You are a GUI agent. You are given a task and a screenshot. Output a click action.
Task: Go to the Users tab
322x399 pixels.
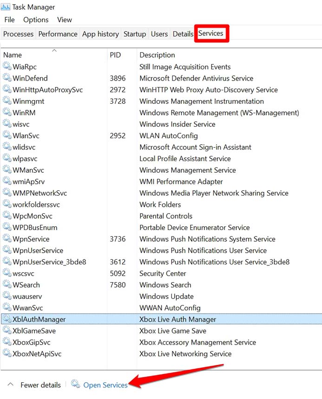(x=159, y=34)
